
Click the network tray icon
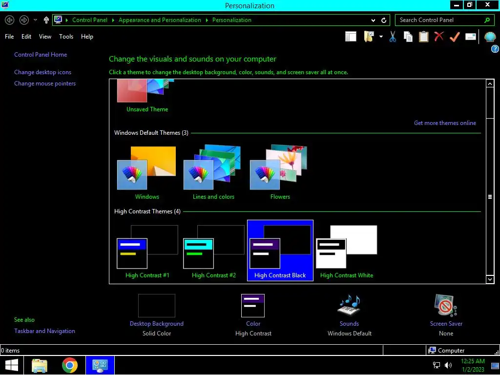(x=436, y=365)
